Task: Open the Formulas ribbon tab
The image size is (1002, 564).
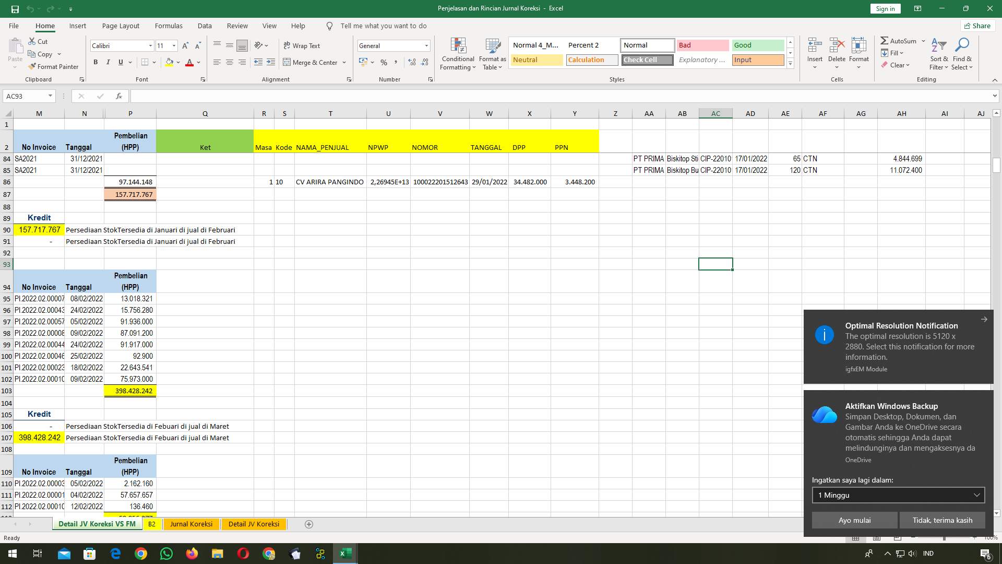Action: pyautogui.click(x=169, y=26)
